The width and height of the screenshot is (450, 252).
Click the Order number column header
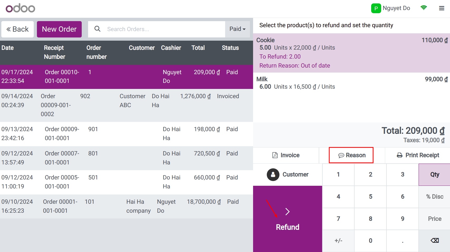[96, 52]
